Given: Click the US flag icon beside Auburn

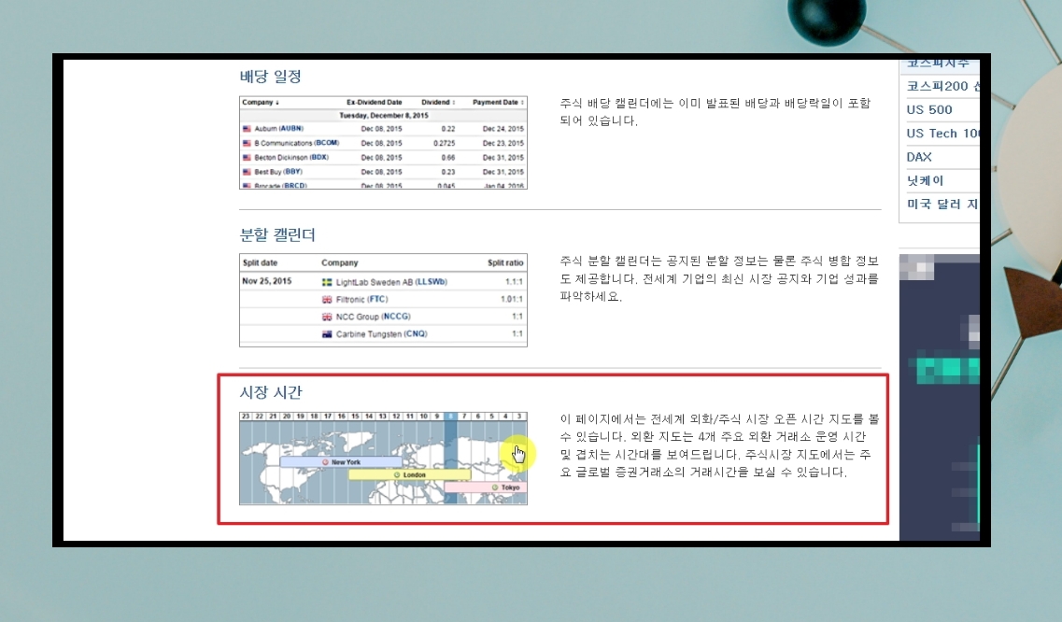Looking at the screenshot, I should (x=248, y=129).
